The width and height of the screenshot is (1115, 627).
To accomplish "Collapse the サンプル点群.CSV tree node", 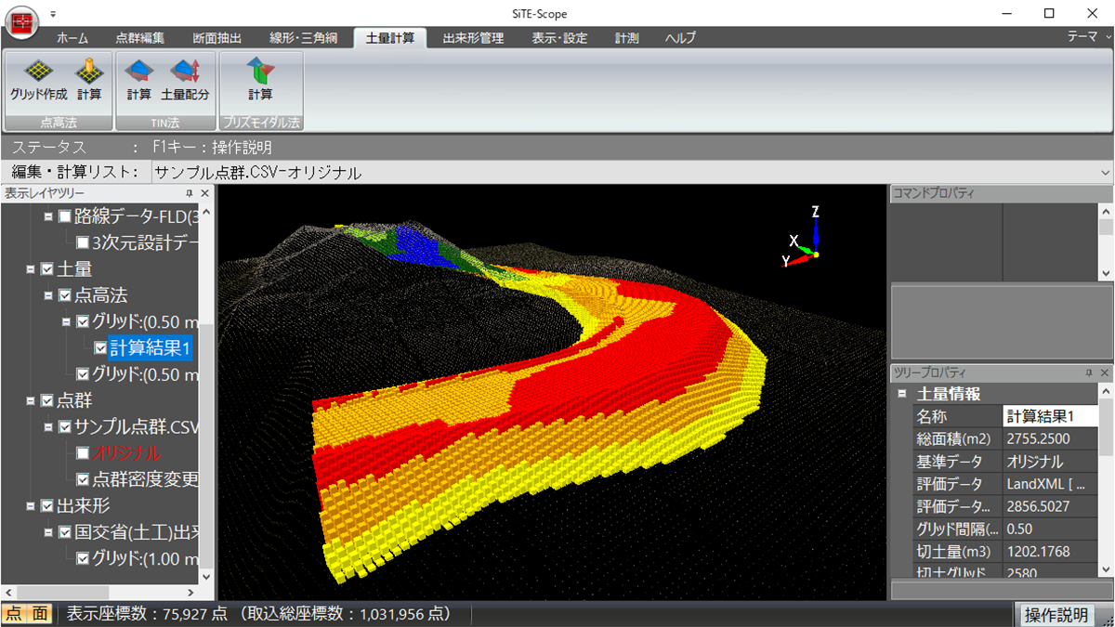I will click(48, 427).
